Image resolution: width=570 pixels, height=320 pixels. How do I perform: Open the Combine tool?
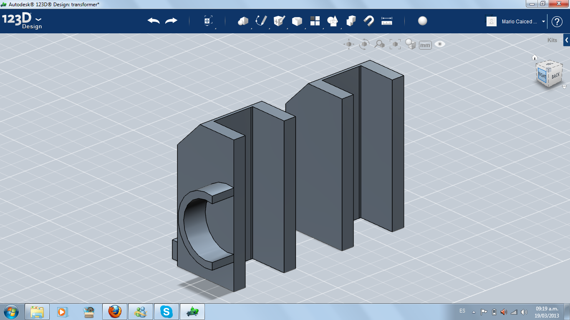(351, 21)
